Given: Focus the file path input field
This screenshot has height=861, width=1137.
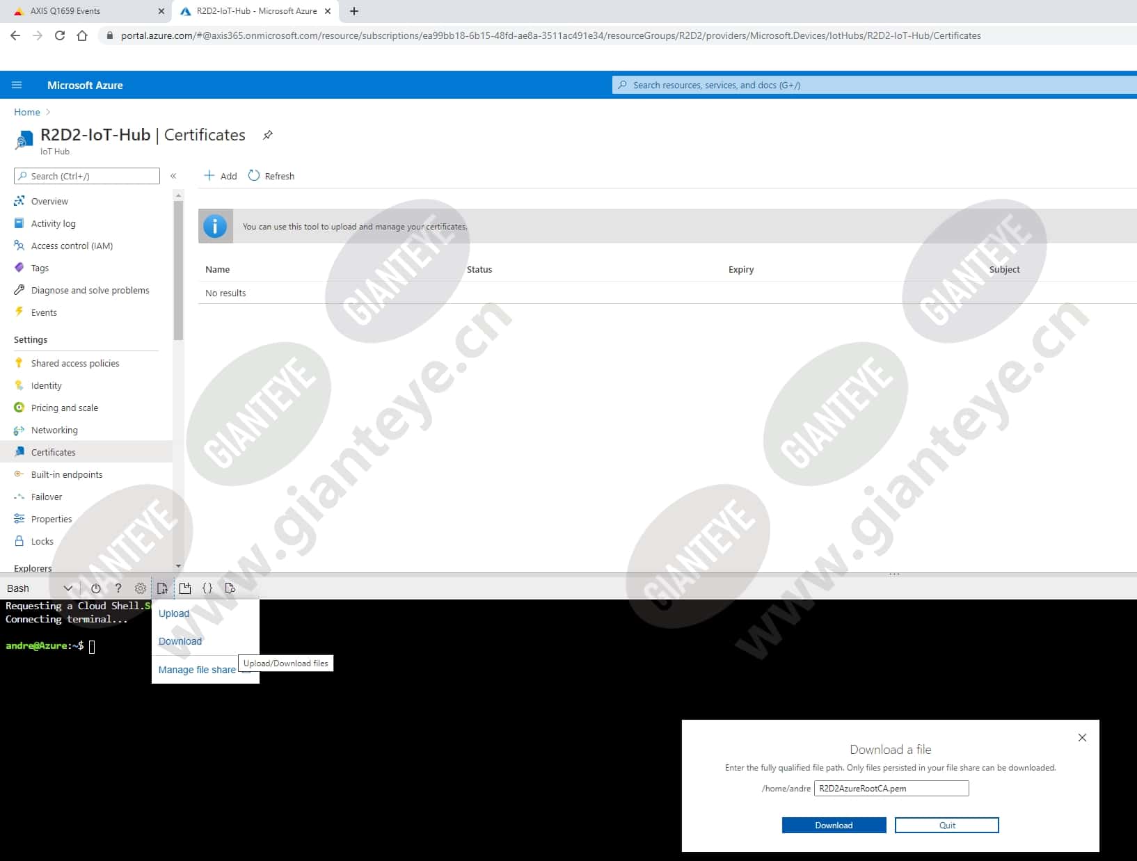Looking at the screenshot, I should (x=891, y=788).
